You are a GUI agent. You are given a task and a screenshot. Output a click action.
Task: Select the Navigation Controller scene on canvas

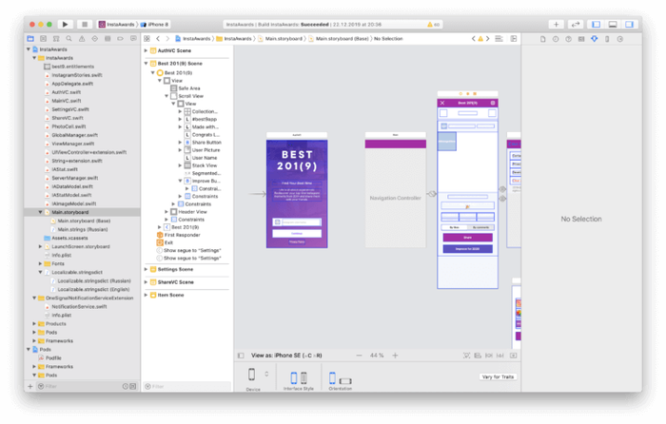pyautogui.click(x=395, y=198)
